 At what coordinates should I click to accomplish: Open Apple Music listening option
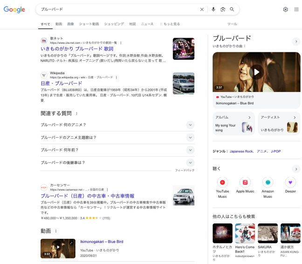tap(245, 185)
